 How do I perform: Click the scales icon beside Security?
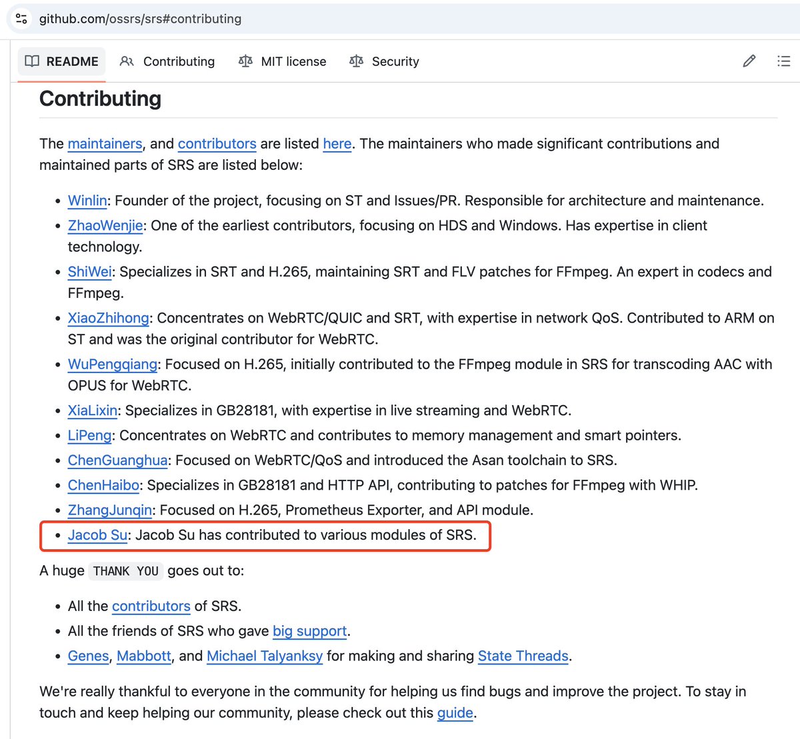tap(356, 61)
